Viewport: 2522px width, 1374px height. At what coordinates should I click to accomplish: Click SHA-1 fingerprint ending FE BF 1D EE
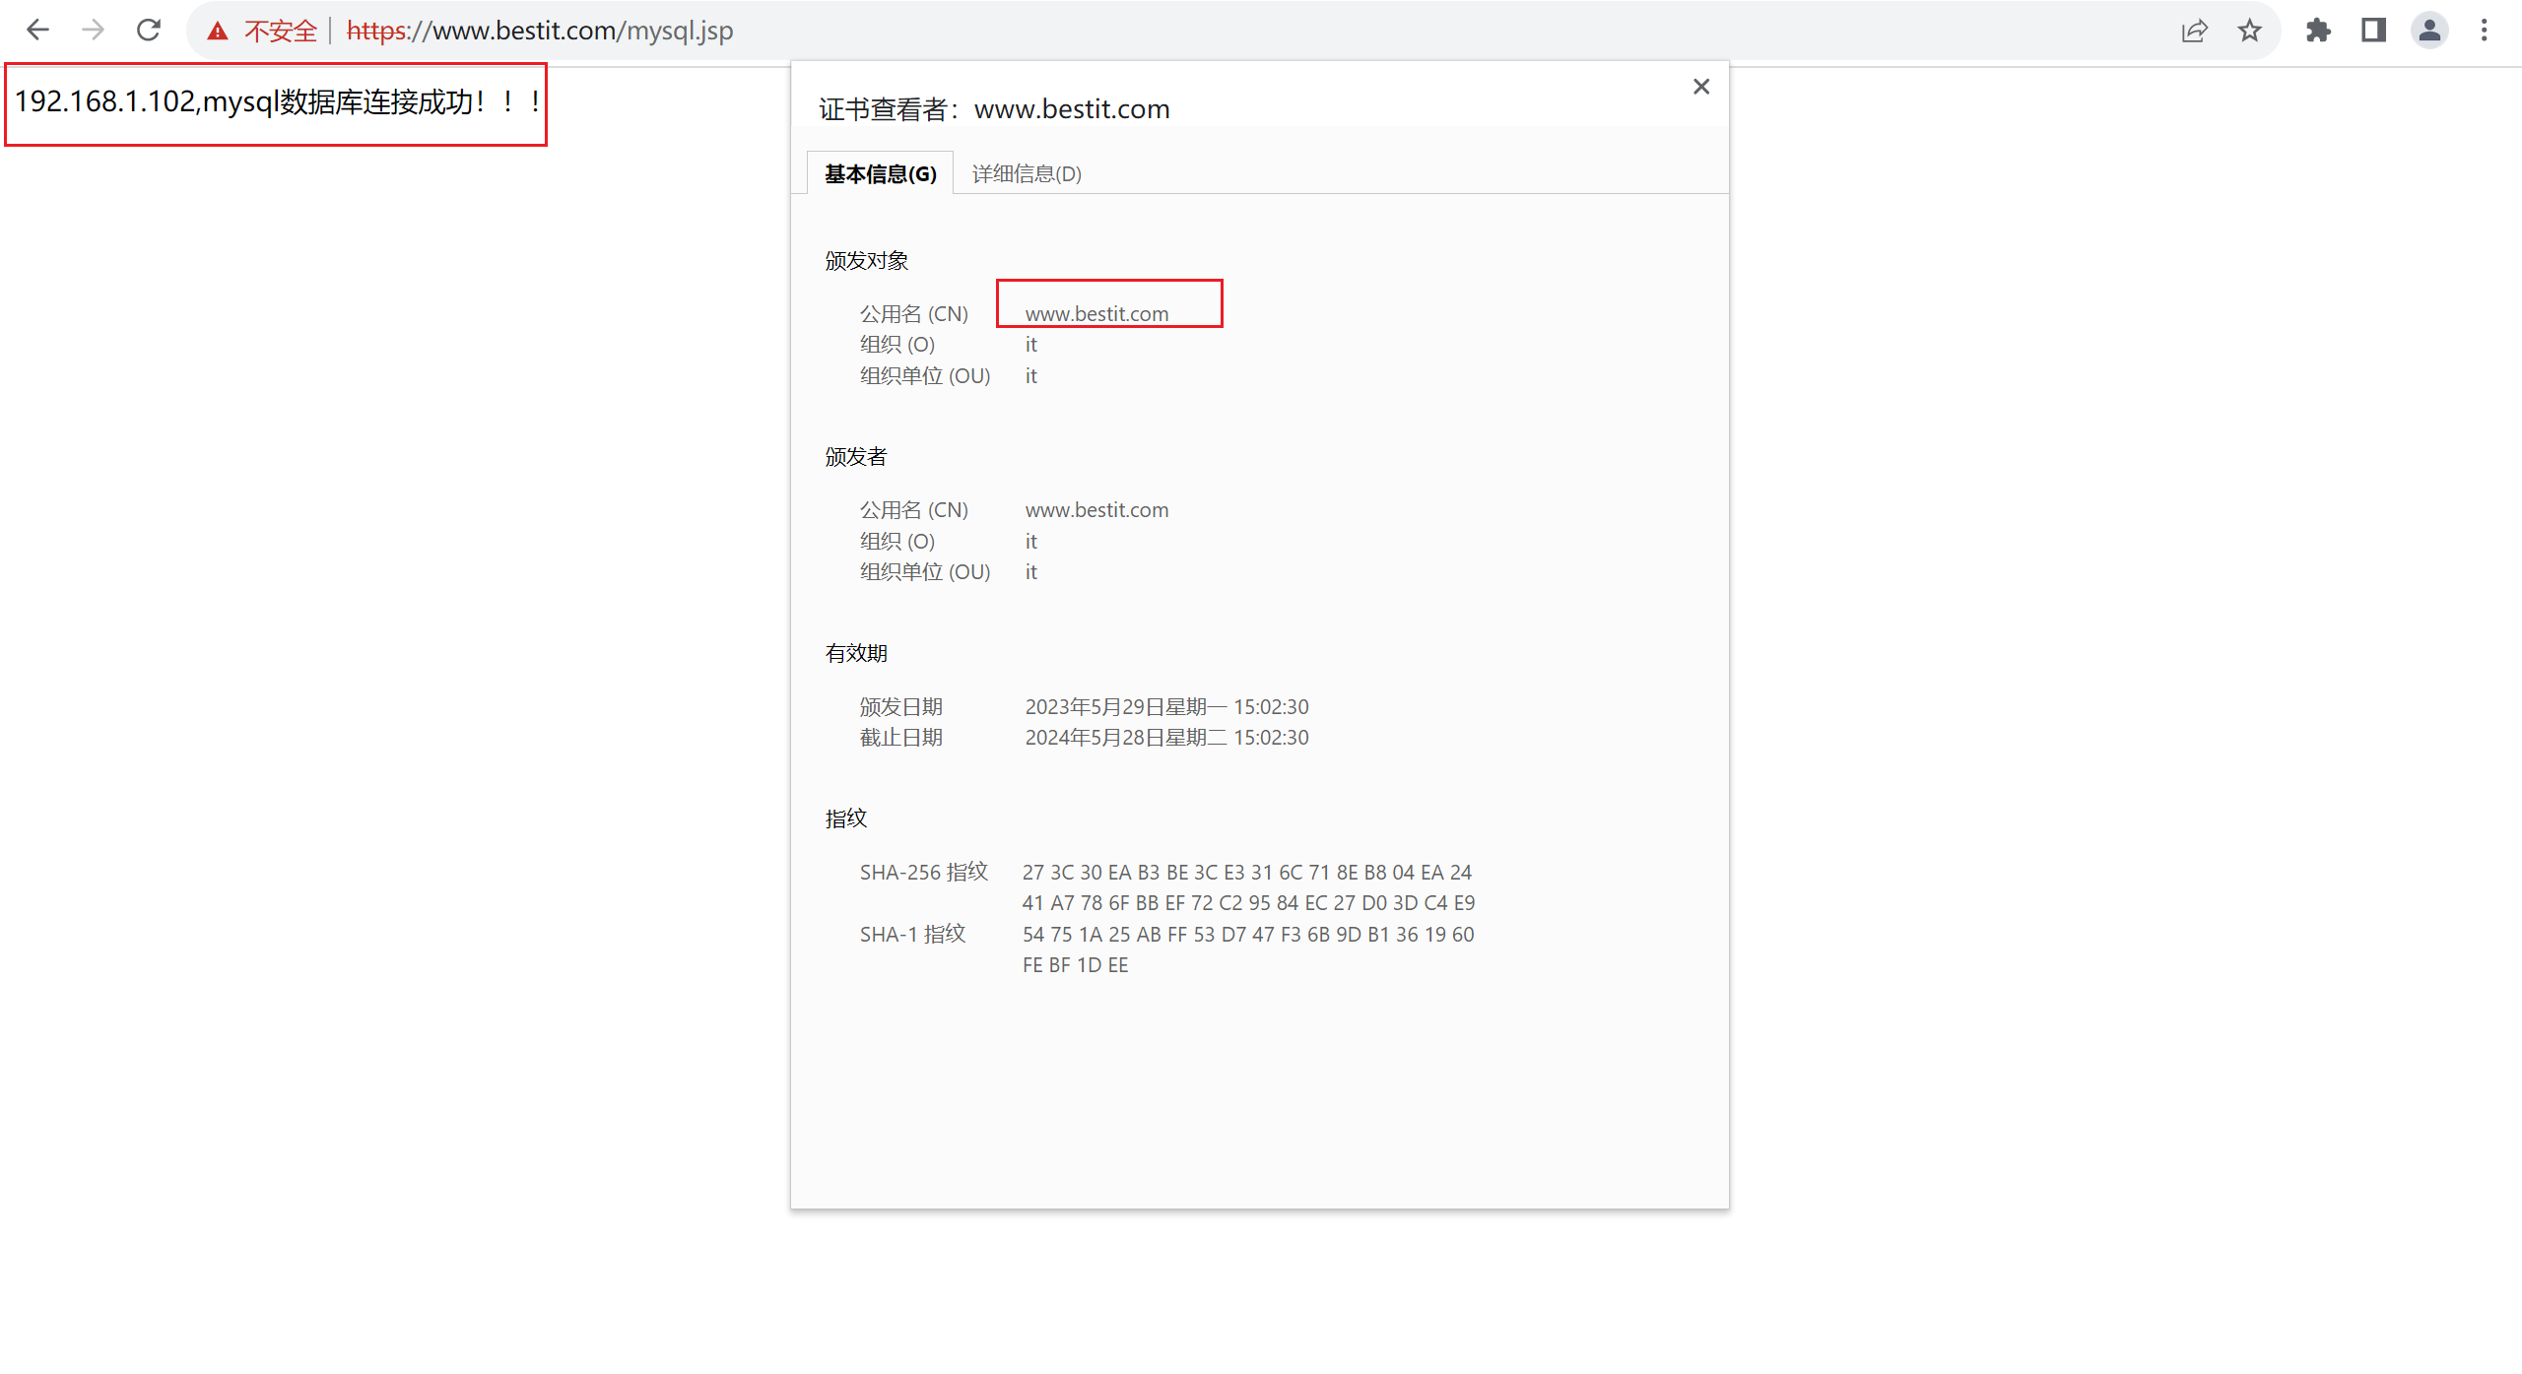tap(1075, 965)
